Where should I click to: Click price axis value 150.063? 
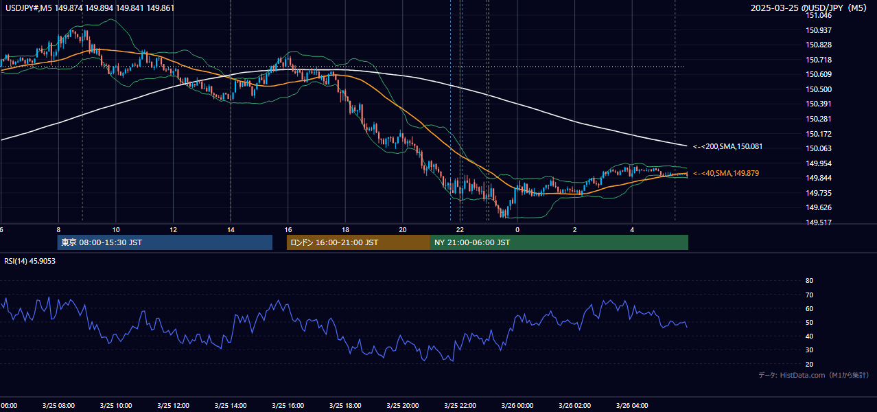coord(819,148)
